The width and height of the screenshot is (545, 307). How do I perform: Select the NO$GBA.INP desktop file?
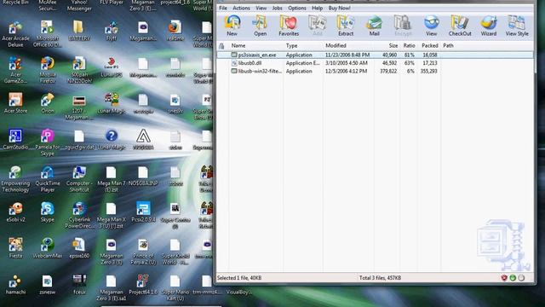pos(143,176)
